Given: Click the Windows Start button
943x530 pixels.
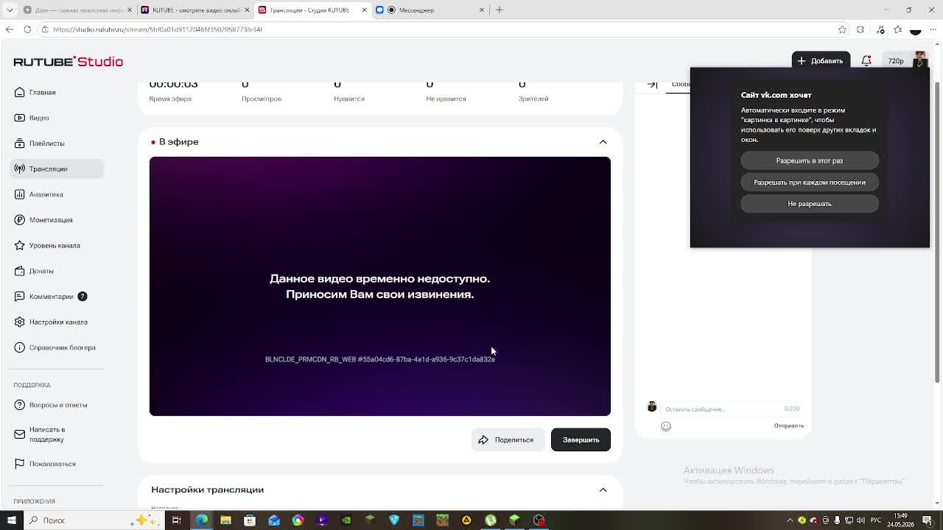Looking at the screenshot, I should click(11, 520).
